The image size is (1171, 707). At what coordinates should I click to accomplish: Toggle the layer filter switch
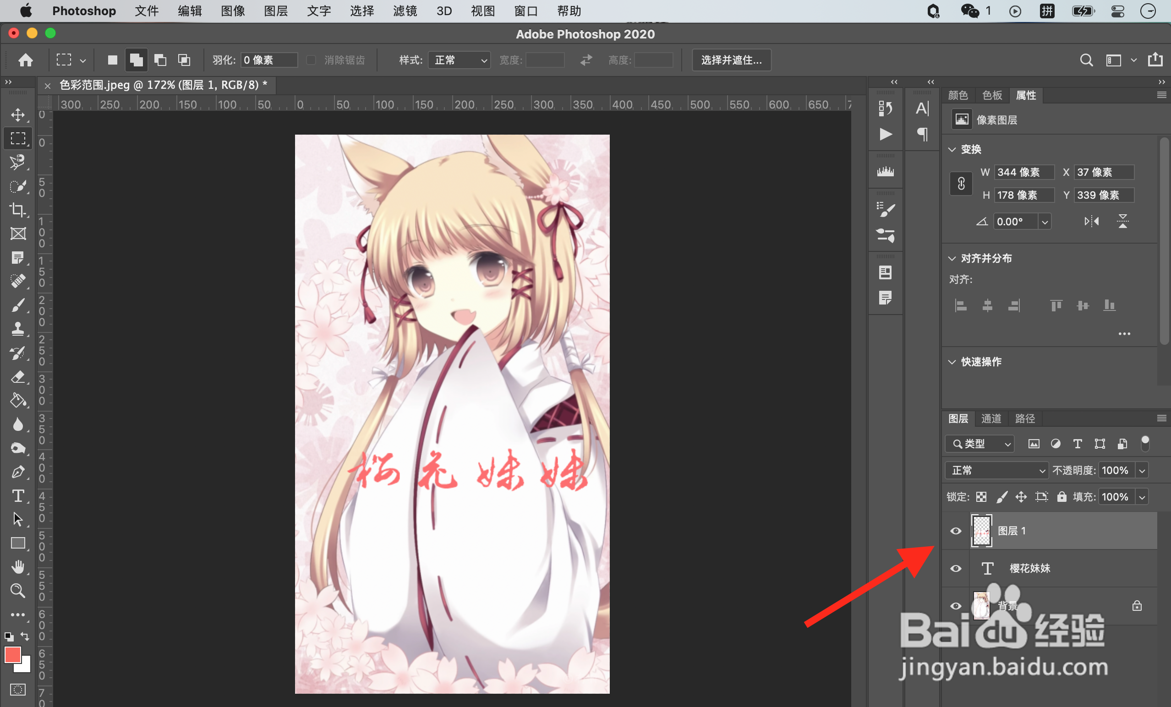(x=1145, y=443)
